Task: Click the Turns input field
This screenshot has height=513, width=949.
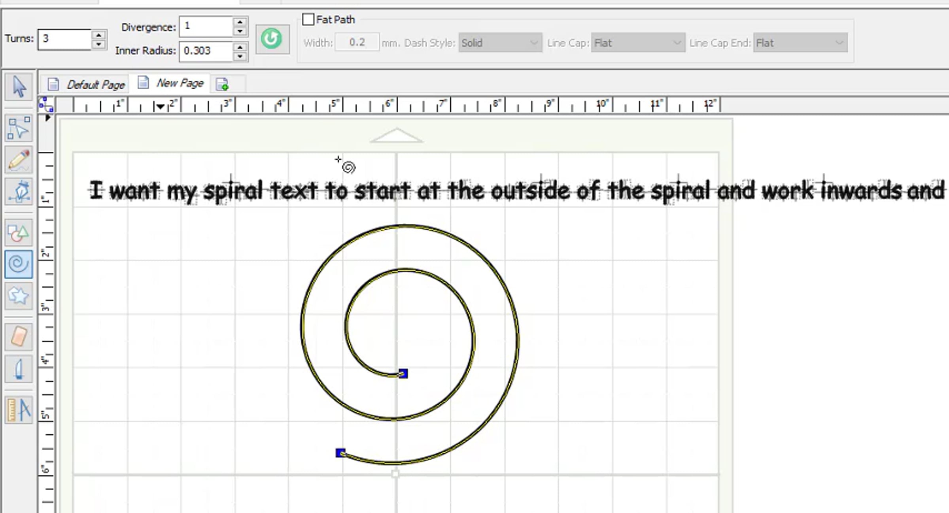Action: coord(65,39)
